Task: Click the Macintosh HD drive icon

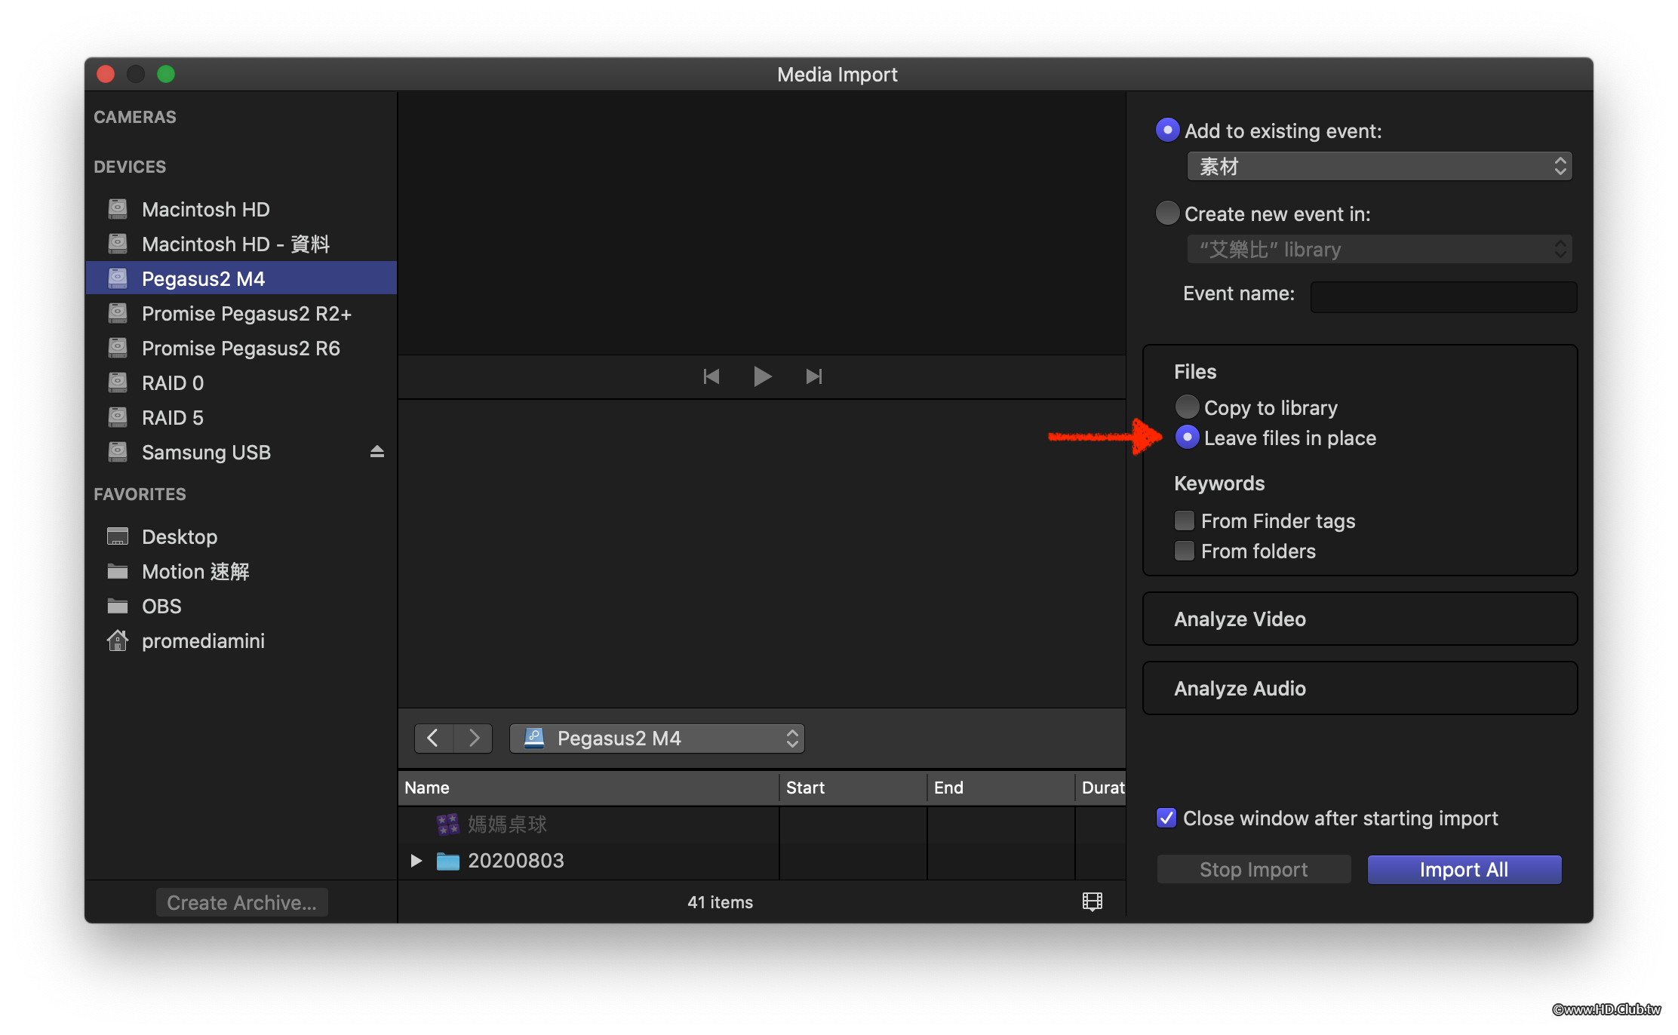Action: 118,209
